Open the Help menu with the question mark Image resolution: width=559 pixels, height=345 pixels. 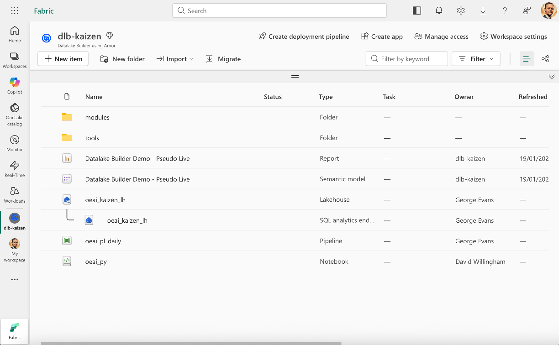(504, 10)
